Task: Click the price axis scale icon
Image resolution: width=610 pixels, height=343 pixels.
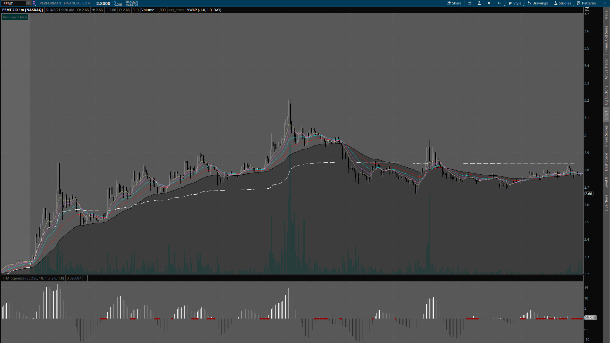Action: pyautogui.click(x=587, y=10)
